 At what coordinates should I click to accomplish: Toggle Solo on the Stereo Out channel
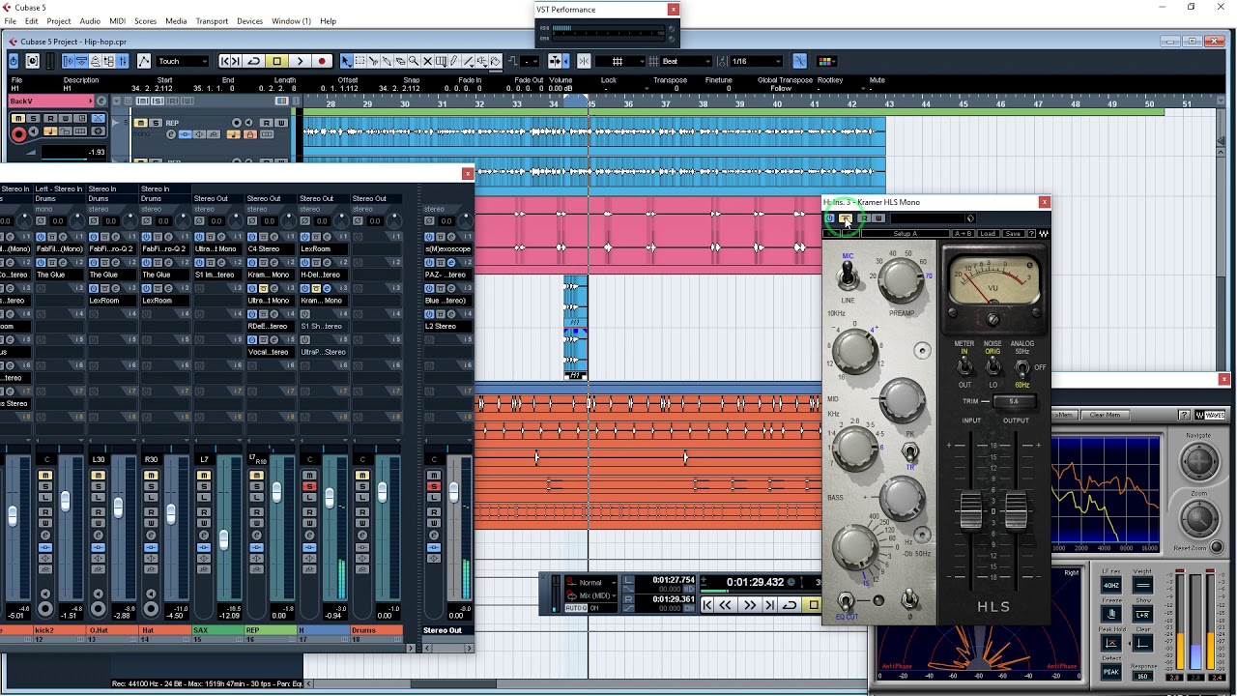pos(434,487)
